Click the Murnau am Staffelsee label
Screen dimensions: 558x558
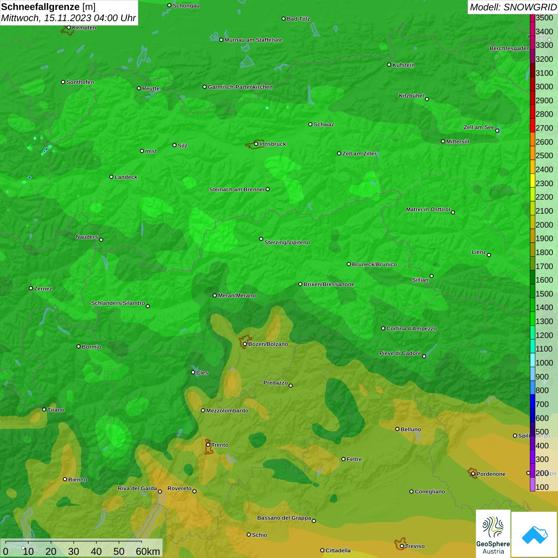coord(253,40)
